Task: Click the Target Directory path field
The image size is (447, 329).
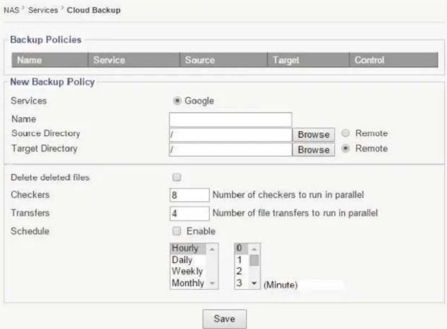Action: tap(231, 149)
